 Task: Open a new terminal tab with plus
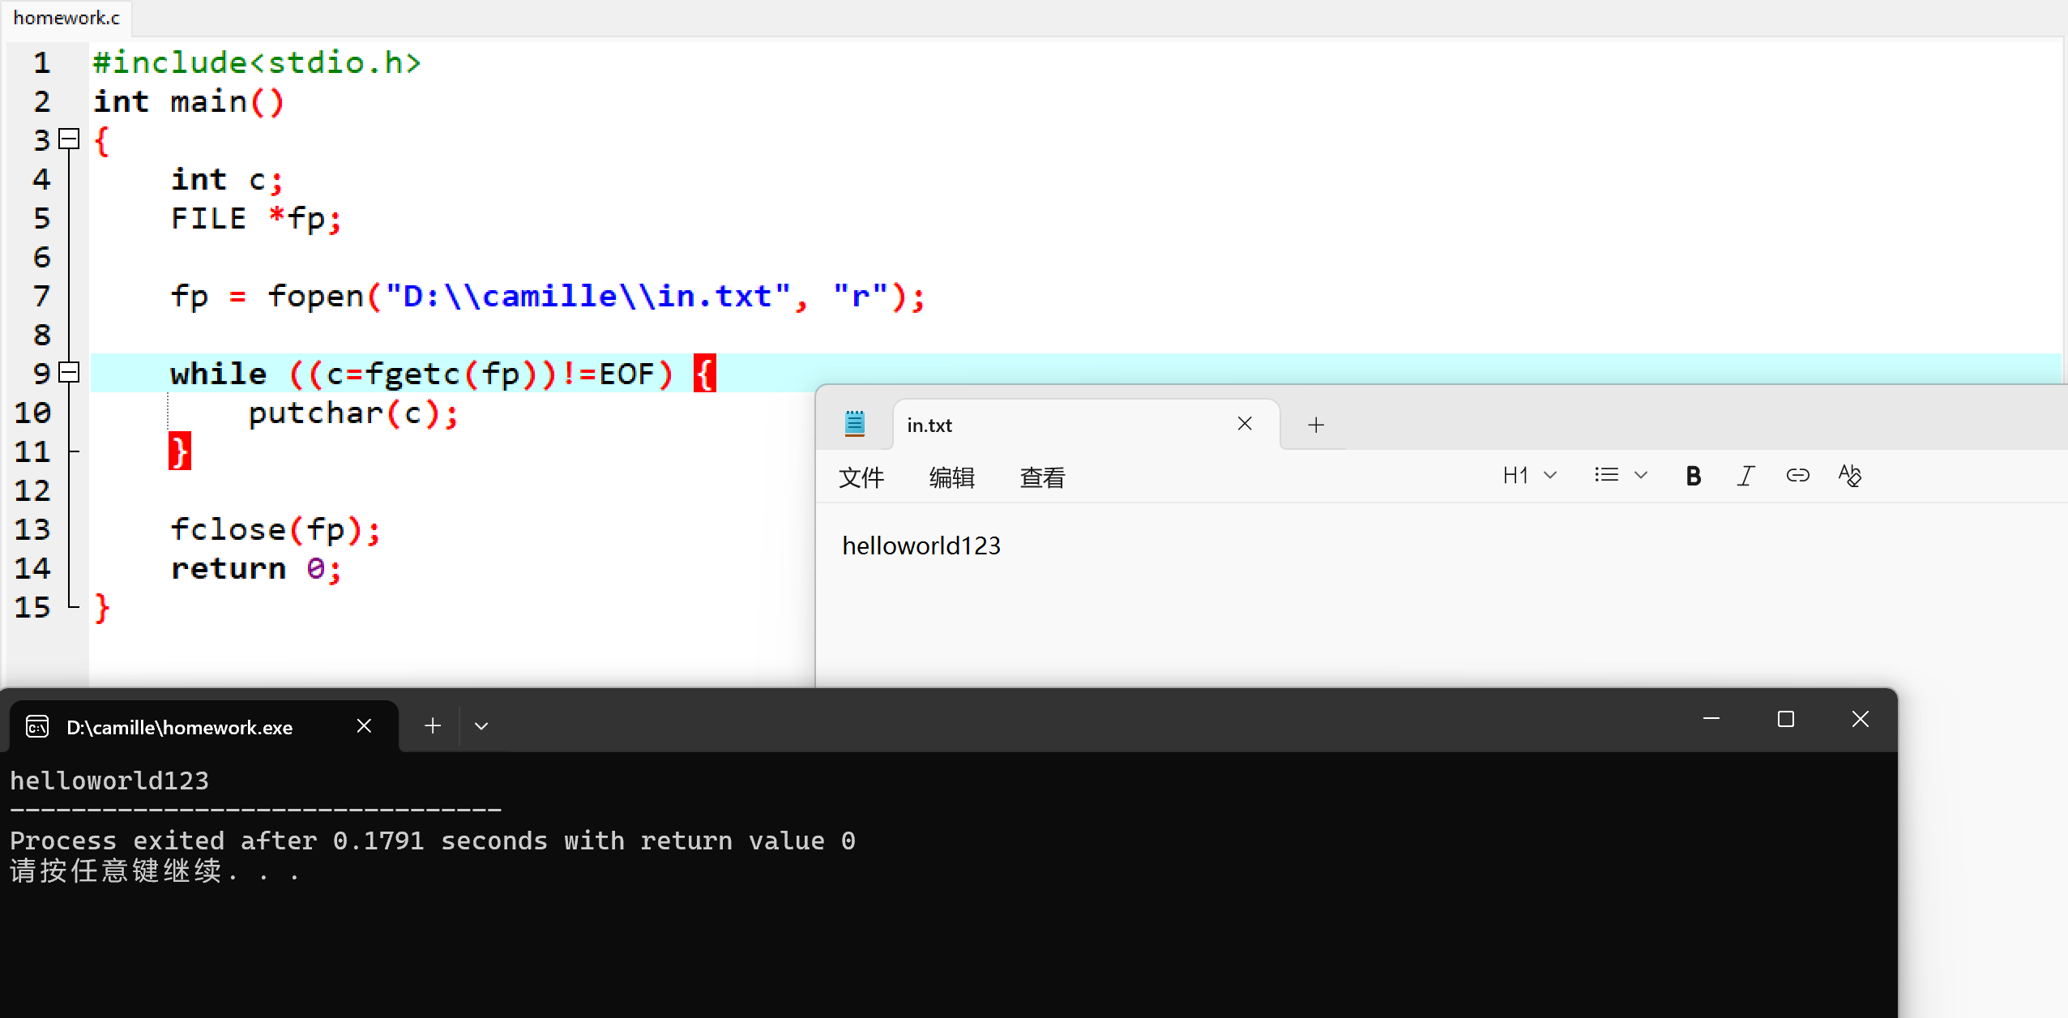[433, 725]
